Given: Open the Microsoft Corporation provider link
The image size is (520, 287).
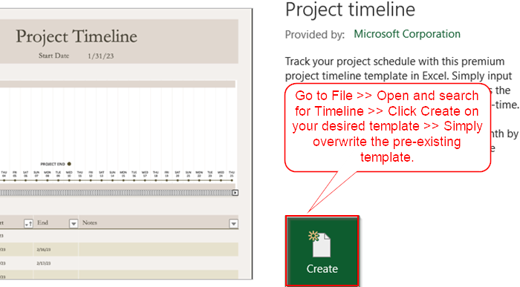Looking at the screenshot, I should pos(407,34).
